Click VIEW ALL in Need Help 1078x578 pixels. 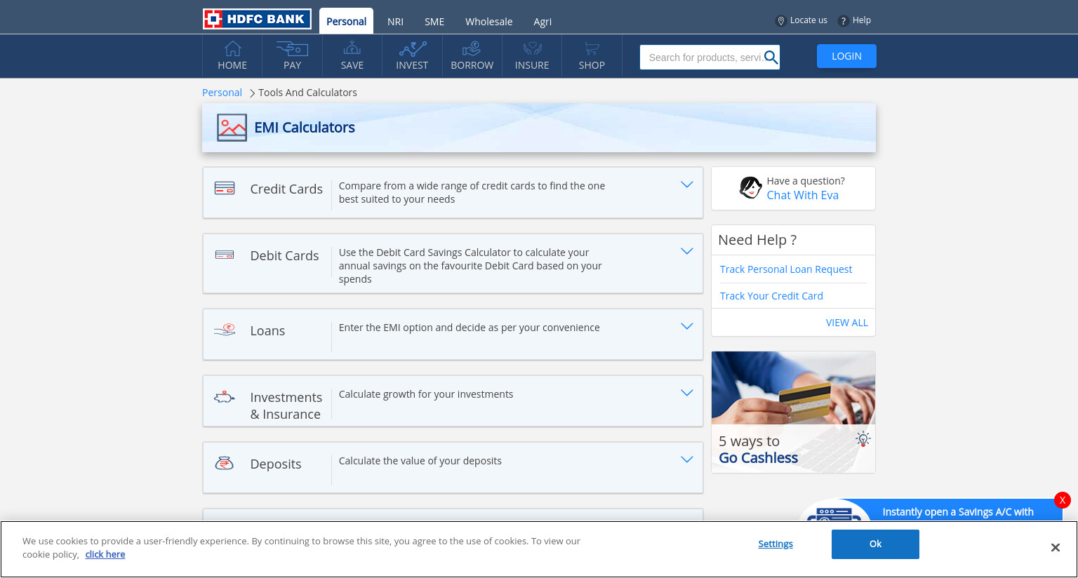click(846, 323)
